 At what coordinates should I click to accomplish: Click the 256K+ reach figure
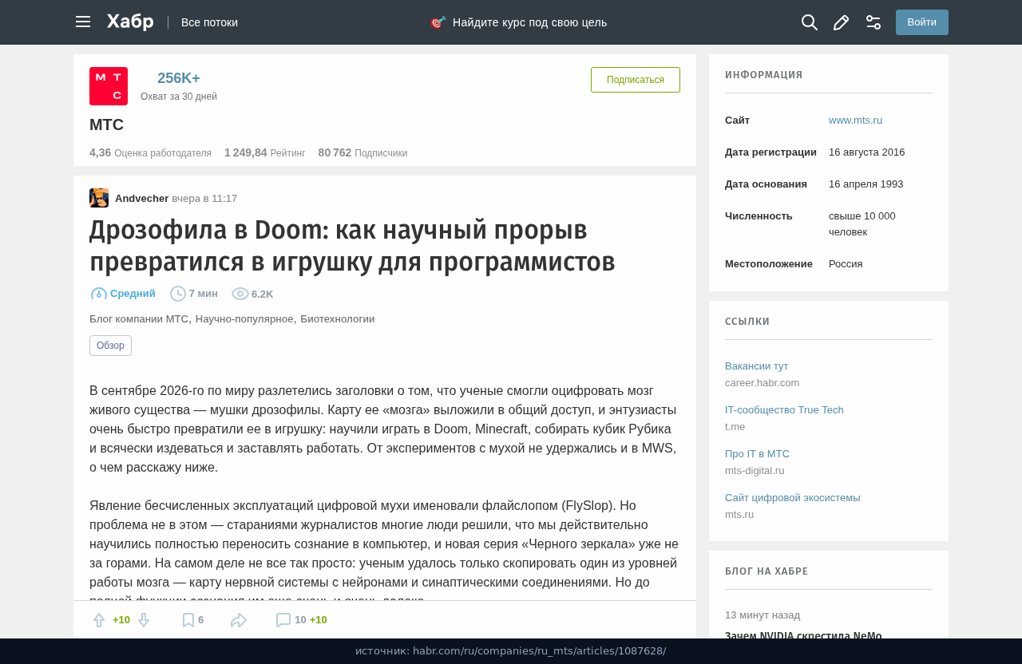[x=179, y=78]
